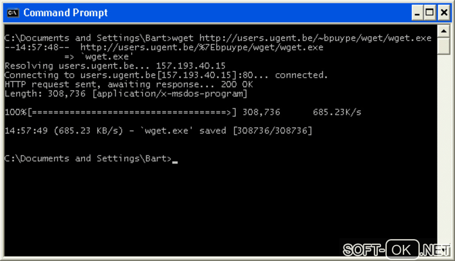Screen dimensions: 455x261
Task: Click the "connected." status text
Action: [x=301, y=75]
